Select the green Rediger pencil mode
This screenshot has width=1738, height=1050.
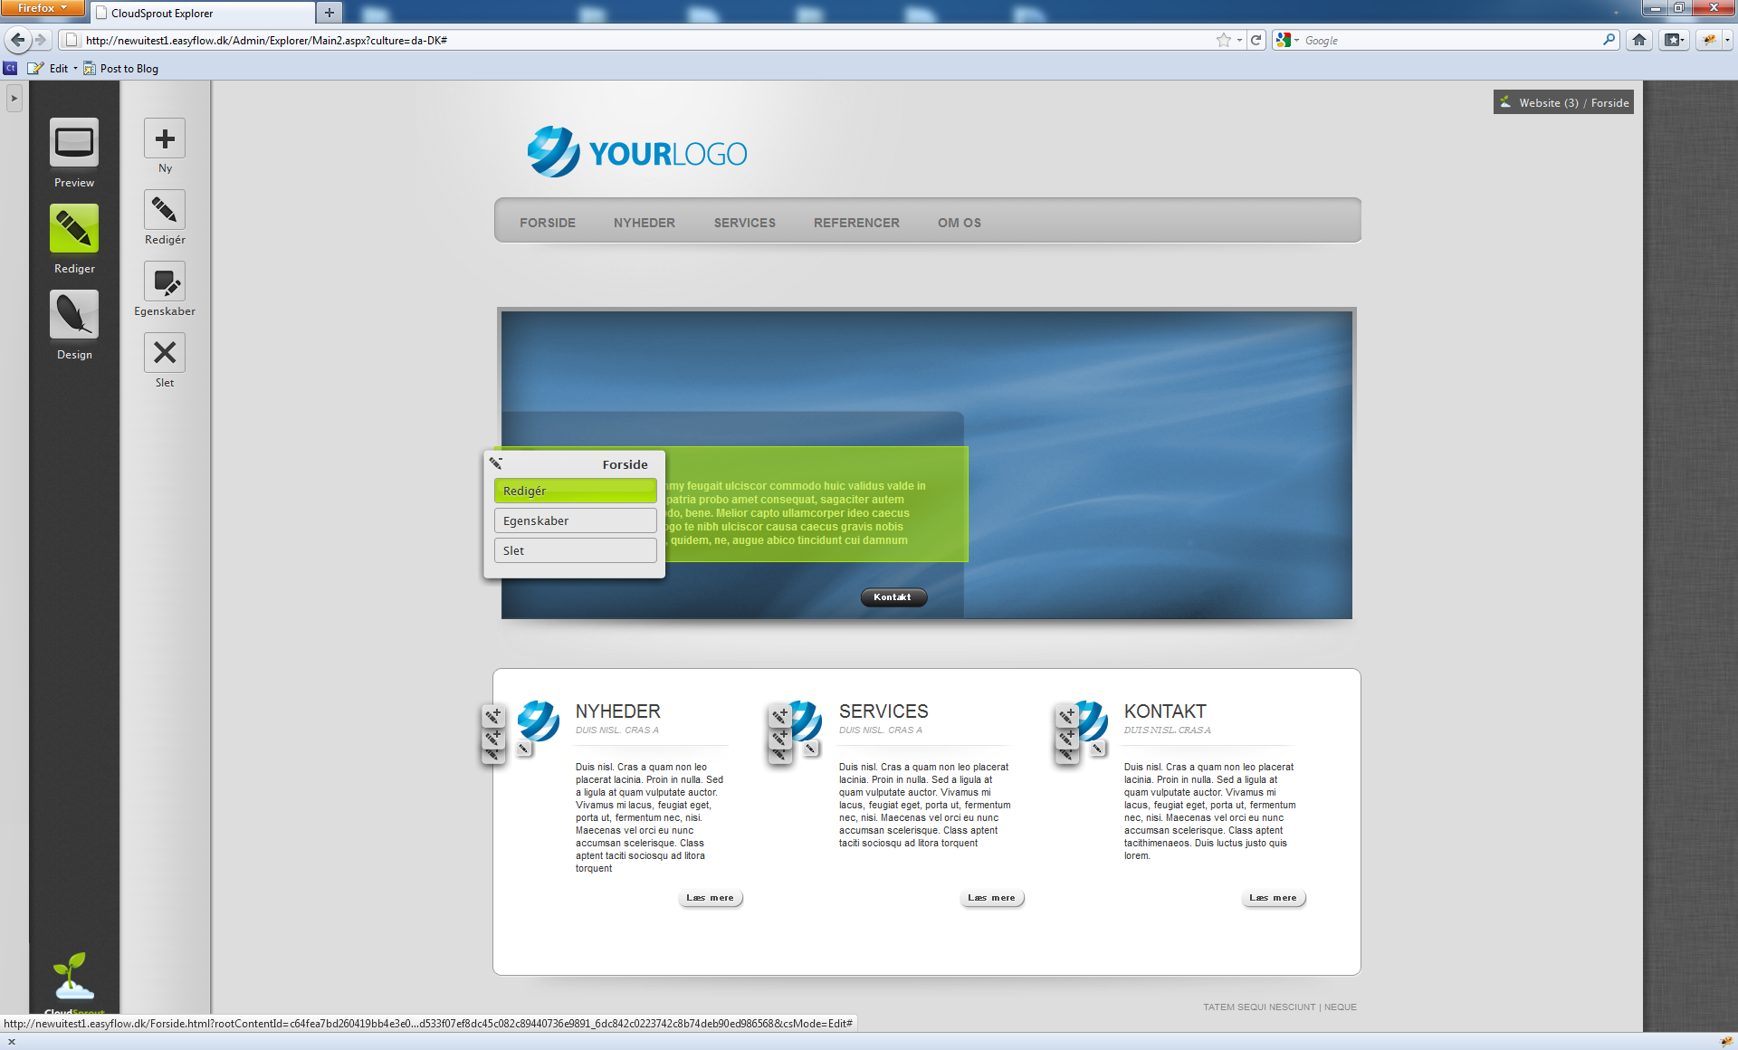tap(74, 228)
